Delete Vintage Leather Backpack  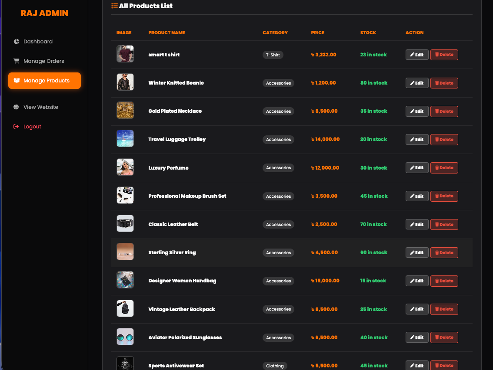click(444, 309)
